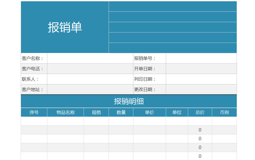Select the 列印日期 input field

tap(201, 79)
